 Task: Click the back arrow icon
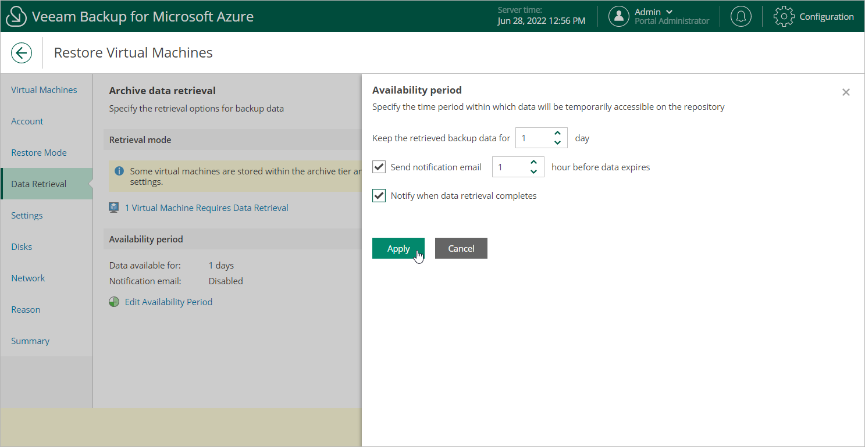click(x=22, y=53)
